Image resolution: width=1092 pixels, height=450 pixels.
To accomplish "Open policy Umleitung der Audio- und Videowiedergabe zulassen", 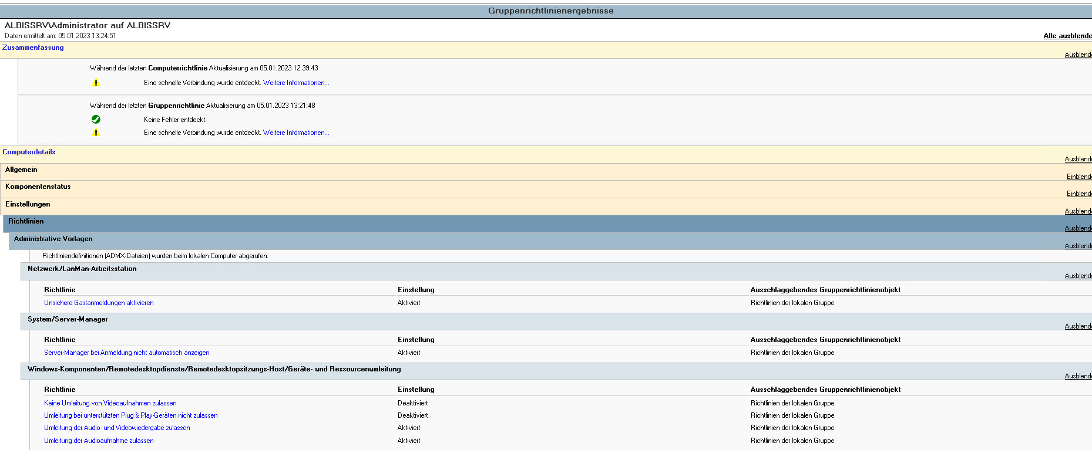I will (x=117, y=428).
